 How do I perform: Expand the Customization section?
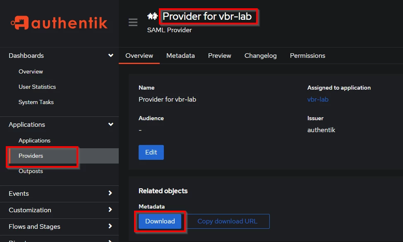59,210
